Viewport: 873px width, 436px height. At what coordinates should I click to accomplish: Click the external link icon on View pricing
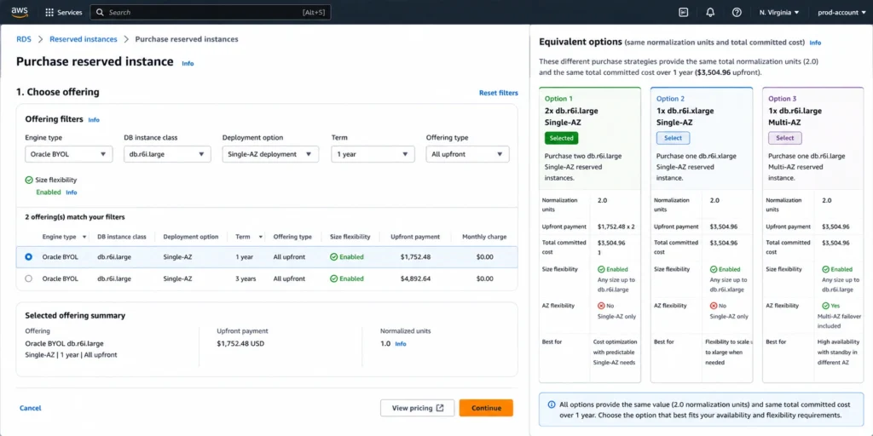pos(440,408)
